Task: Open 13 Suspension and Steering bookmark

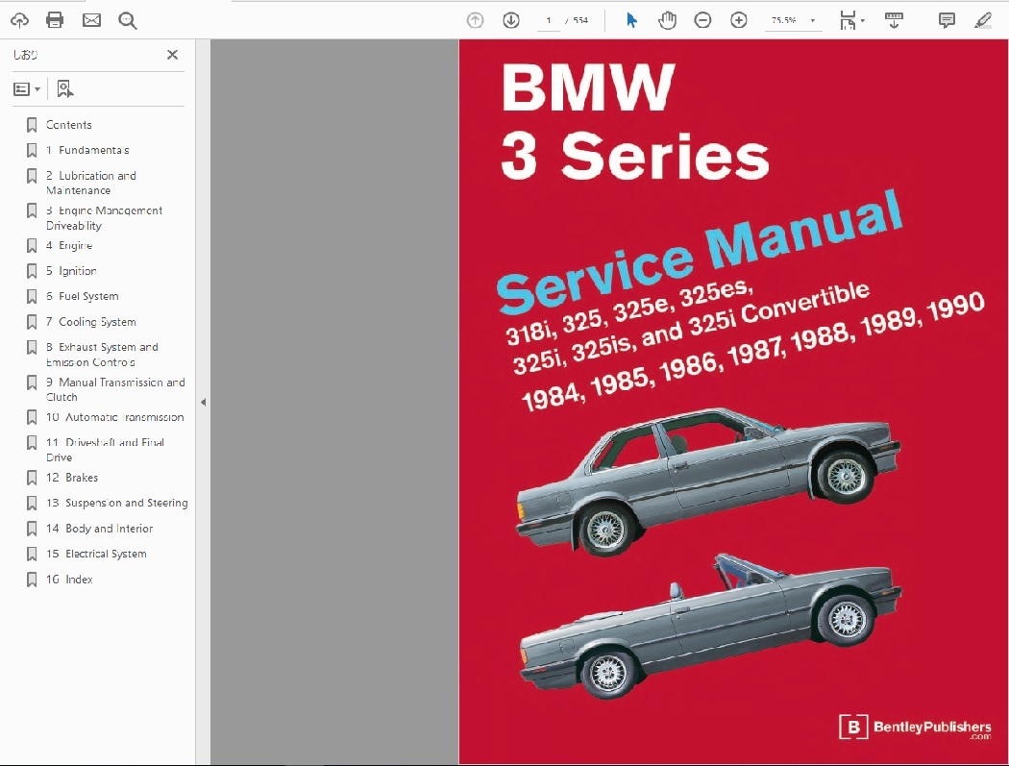Action: tap(117, 503)
